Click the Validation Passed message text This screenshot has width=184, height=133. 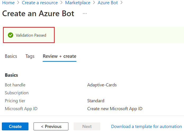pos(31,35)
